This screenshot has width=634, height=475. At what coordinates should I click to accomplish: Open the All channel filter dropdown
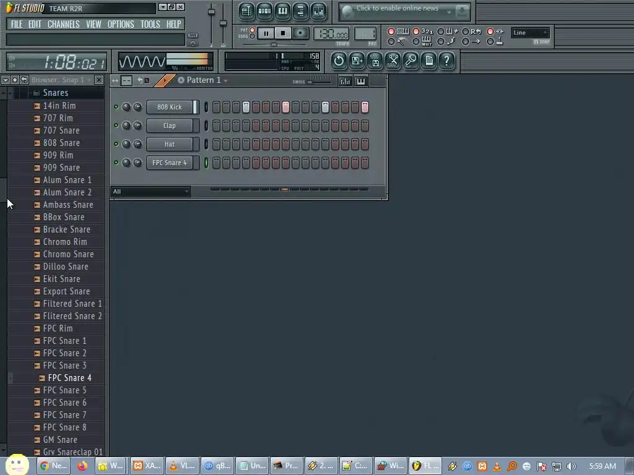click(x=150, y=192)
